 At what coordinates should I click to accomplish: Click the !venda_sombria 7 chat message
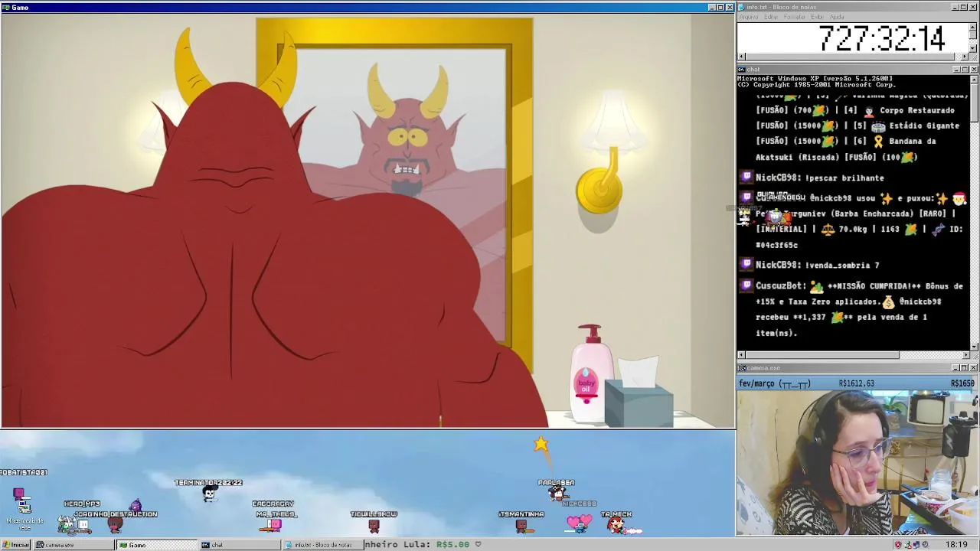coord(842,265)
